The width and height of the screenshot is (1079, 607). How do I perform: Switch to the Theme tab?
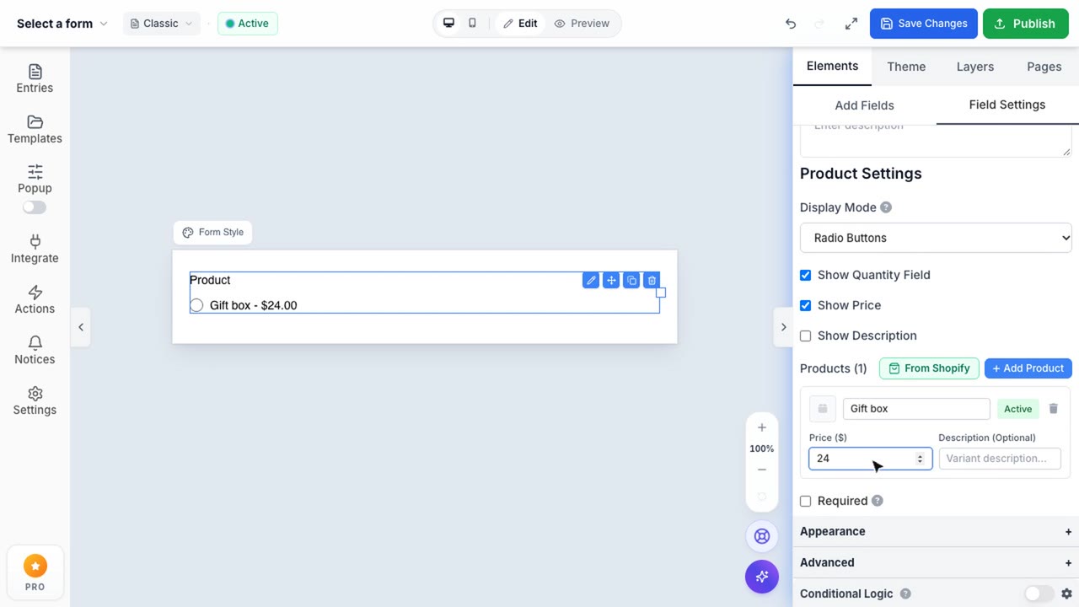click(906, 67)
